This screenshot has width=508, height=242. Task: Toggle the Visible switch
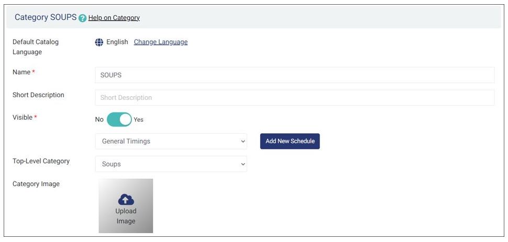click(119, 120)
